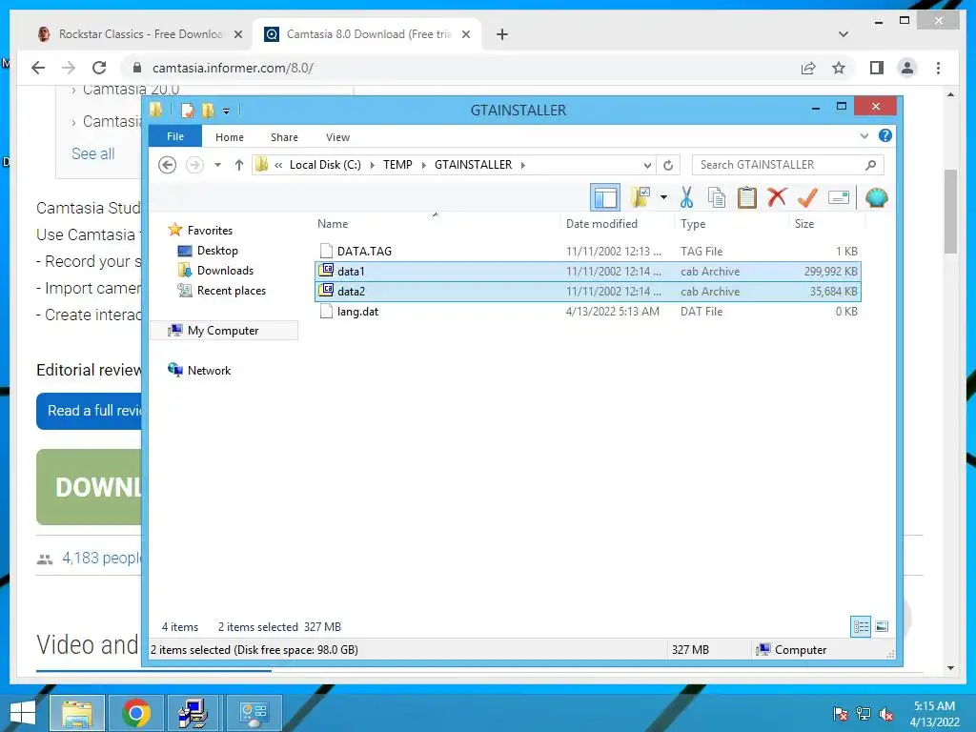Open Chrome tab search dropdown

tap(843, 35)
